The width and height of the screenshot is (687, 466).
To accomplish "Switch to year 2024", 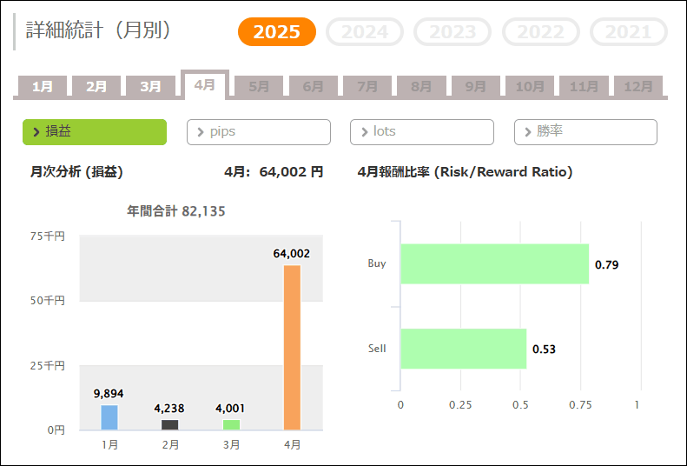I will pos(365,31).
